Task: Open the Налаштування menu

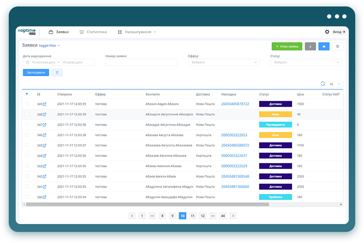Action: pos(137,32)
